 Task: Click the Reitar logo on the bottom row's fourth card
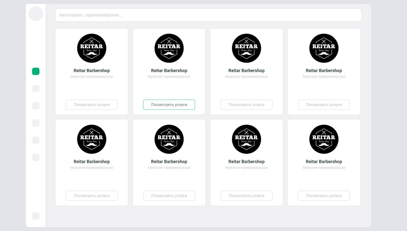324,139
